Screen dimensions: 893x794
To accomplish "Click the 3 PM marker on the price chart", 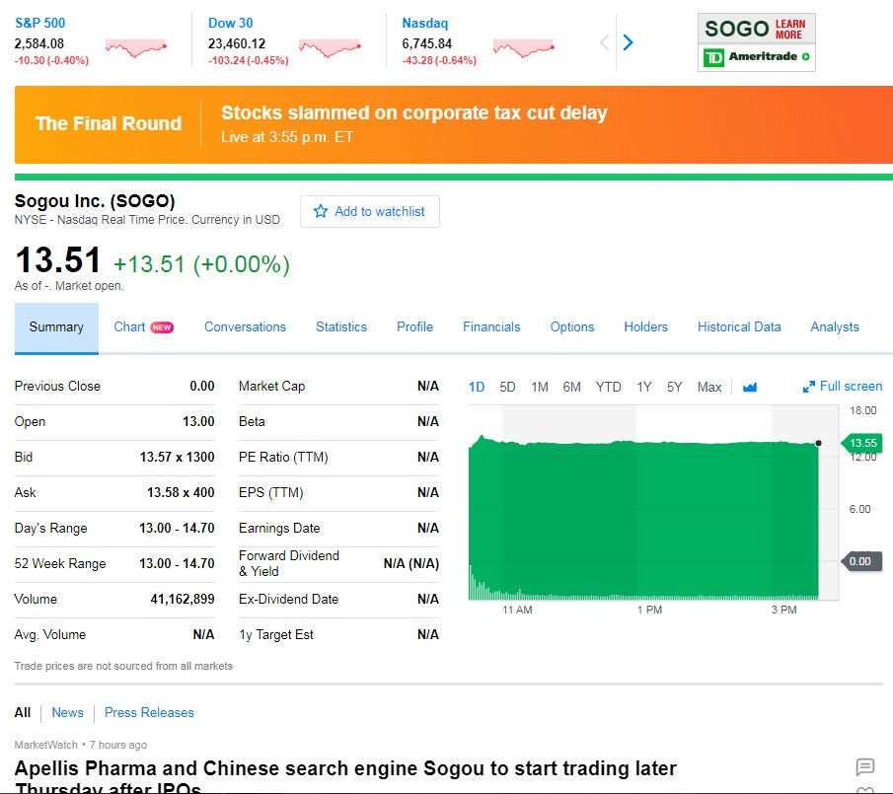I will coord(784,611).
